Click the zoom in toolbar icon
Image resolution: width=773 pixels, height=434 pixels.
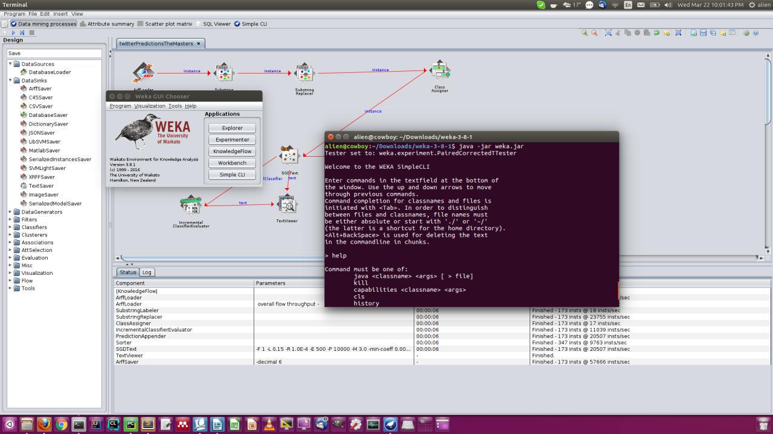pos(585,33)
